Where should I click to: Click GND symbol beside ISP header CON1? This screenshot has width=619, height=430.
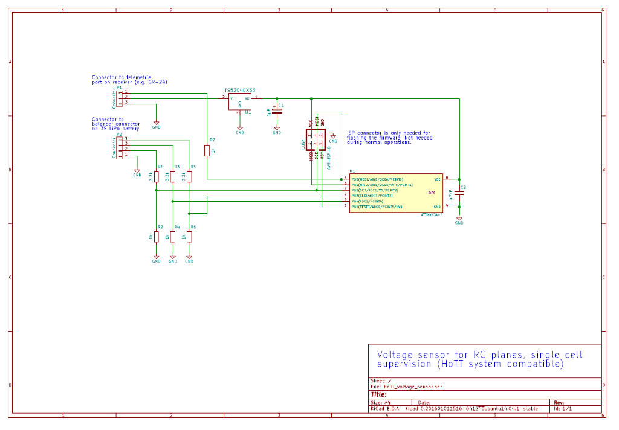(333, 138)
